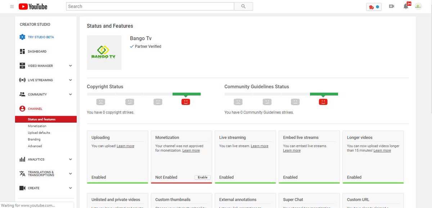Click the Video Manager icon

[x=22, y=66]
